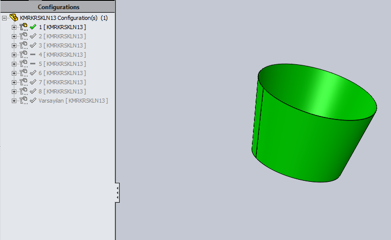Screen dimensions: 391x240
Task: Select configuration 1 [ KMRKRSKLN13 ] label
Action: [x=62, y=27]
